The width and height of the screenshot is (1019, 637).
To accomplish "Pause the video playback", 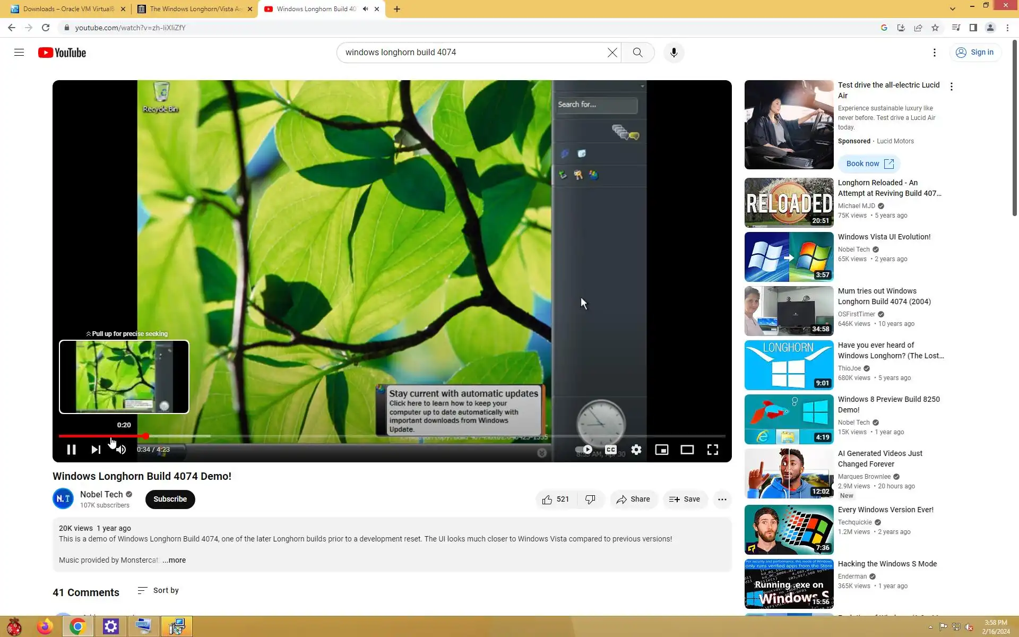I will pyautogui.click(x=71, y=450).
